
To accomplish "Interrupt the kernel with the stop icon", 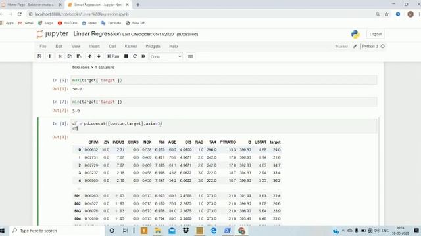I will point(126,56).
